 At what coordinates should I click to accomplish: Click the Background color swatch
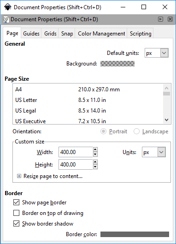pos(117,64)
